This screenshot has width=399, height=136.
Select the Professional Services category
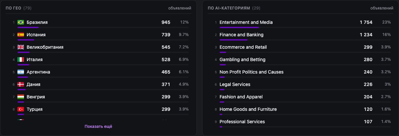(242, 122)
